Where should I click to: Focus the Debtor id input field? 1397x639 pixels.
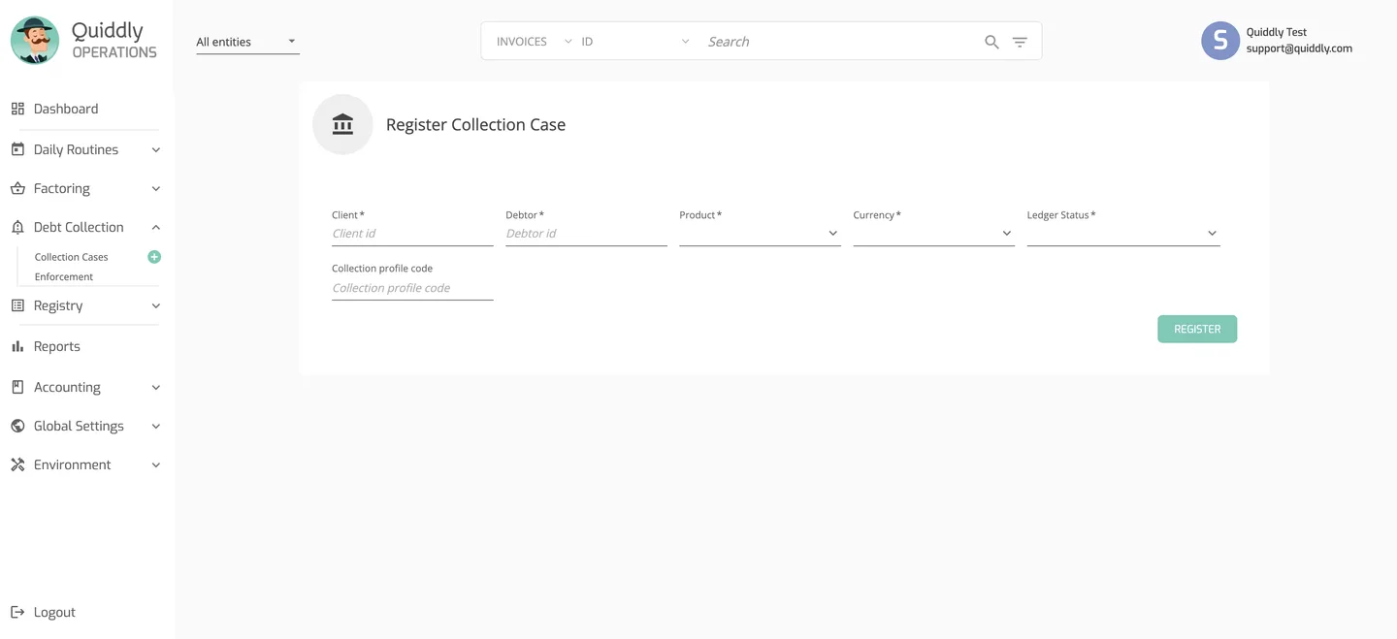click(x=586, y=234)
